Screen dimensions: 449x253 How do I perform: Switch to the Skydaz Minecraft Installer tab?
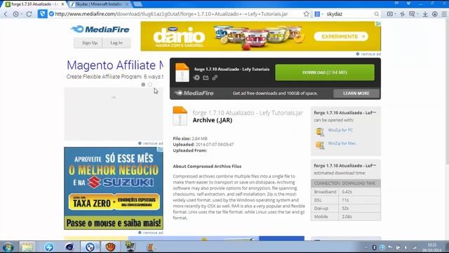tap(100, 4)
